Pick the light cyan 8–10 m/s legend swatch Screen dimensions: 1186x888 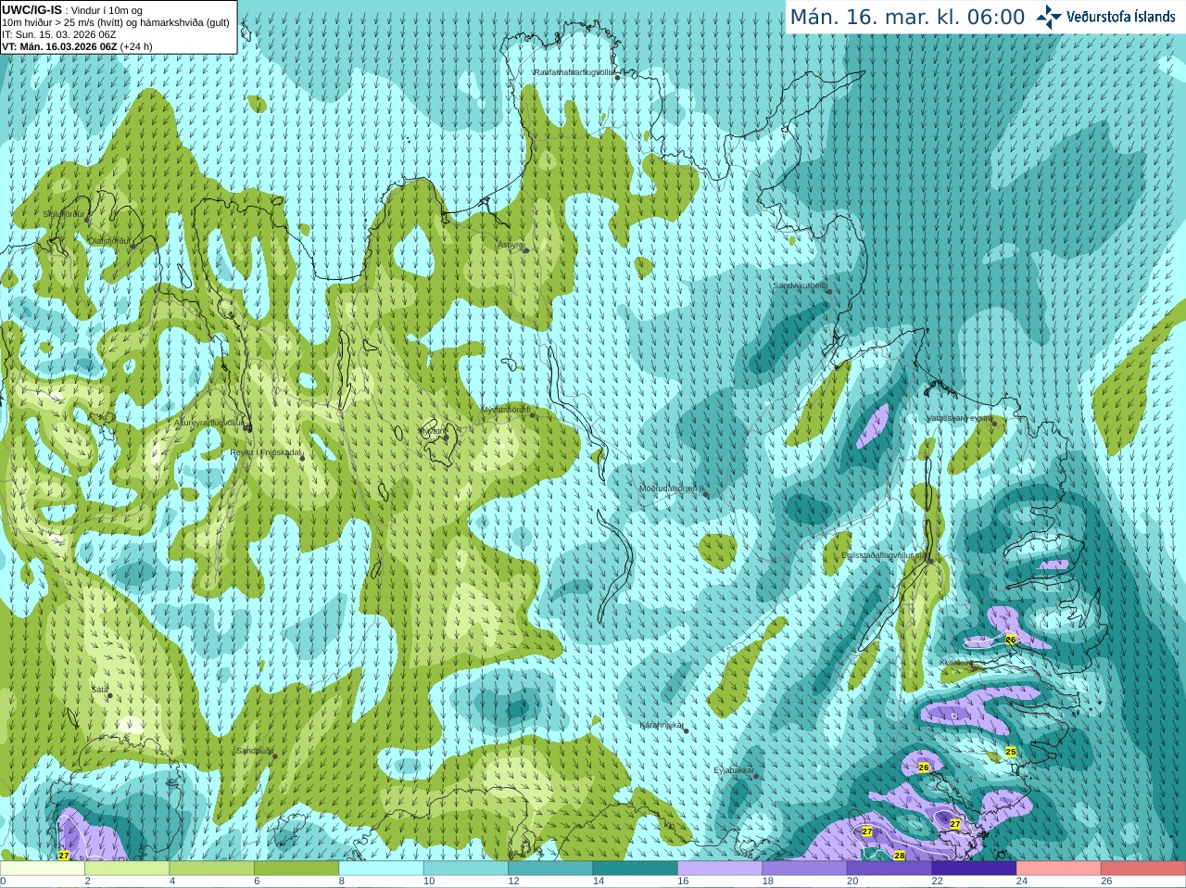381,869
